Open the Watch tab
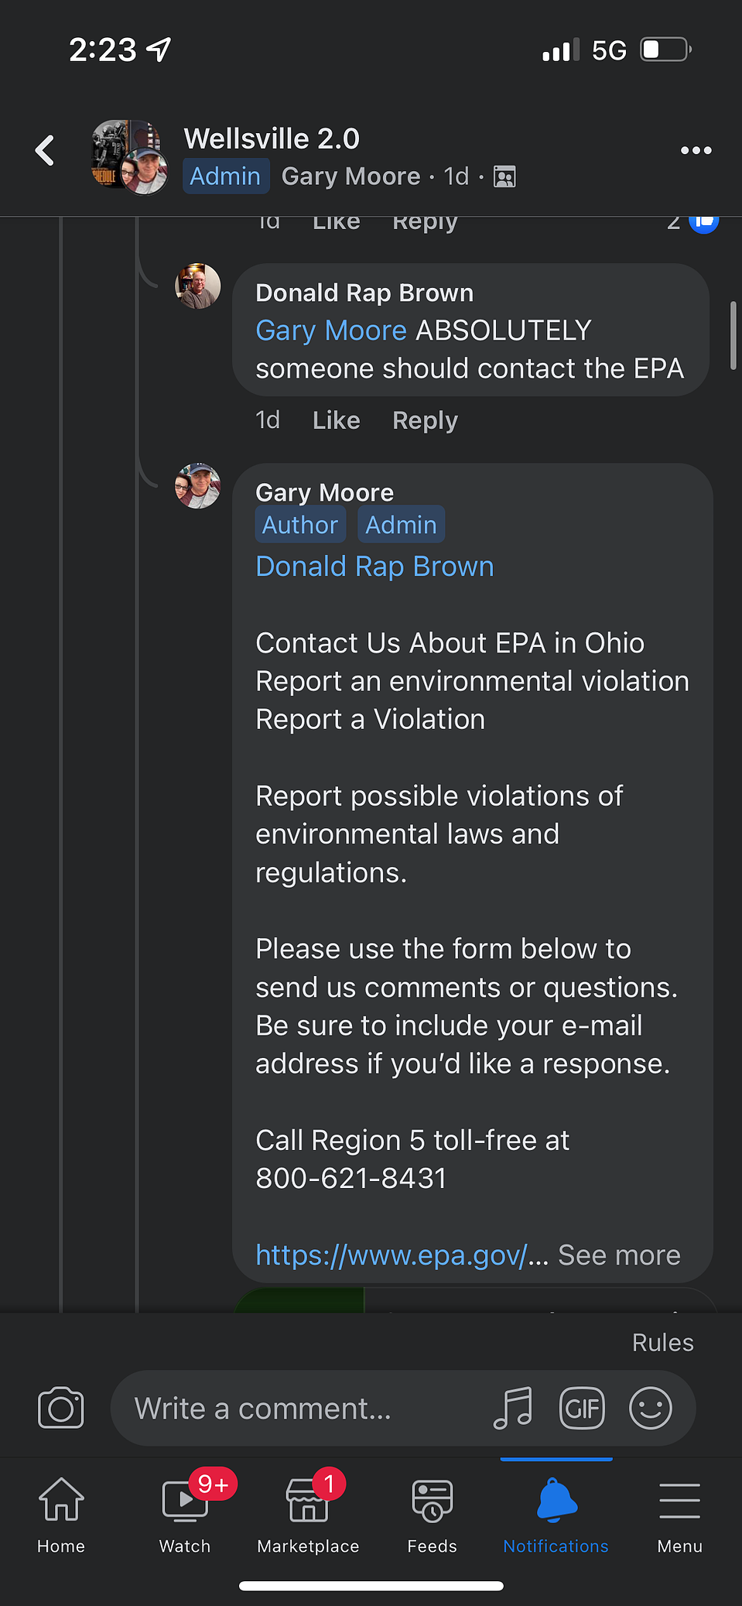This screenshot has width=742, height=1606. point(185,1515)
